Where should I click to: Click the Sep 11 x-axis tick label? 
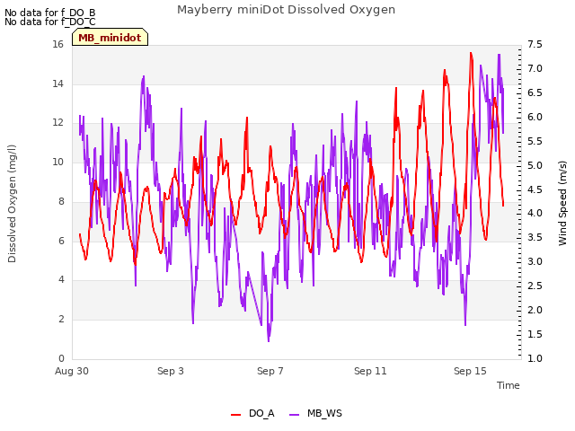370,371
